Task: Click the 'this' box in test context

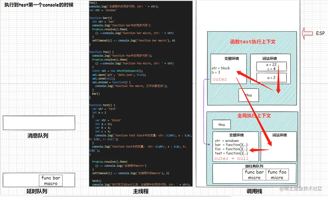Action: (249, 95)
